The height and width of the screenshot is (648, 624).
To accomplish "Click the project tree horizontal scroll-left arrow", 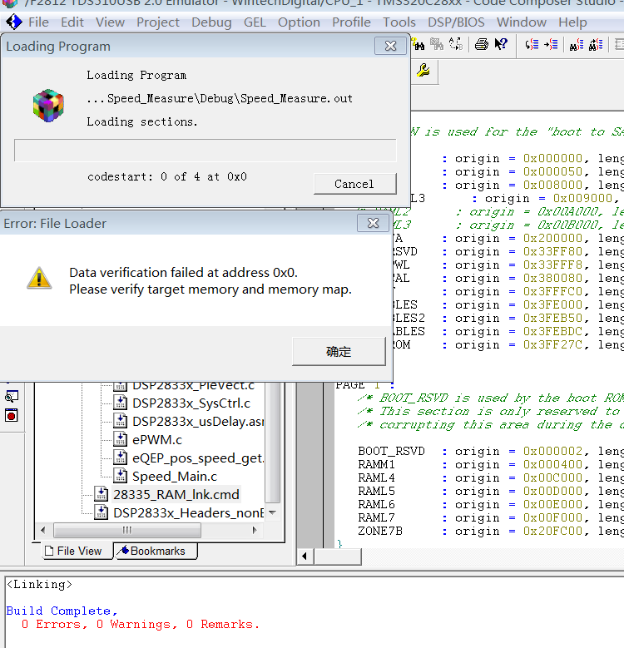I will coord(43,530).
